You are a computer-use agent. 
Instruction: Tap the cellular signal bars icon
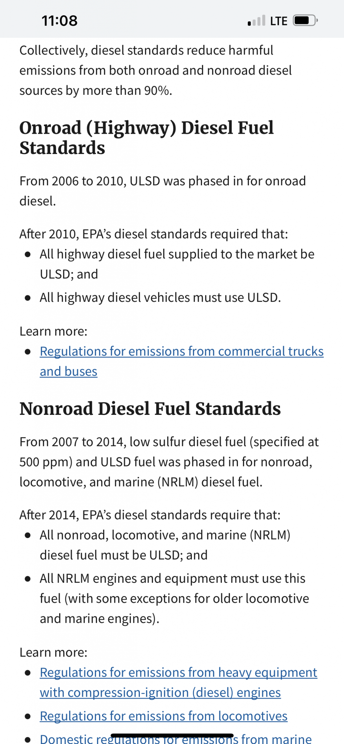pyautogui.click(x=256, y=21)
